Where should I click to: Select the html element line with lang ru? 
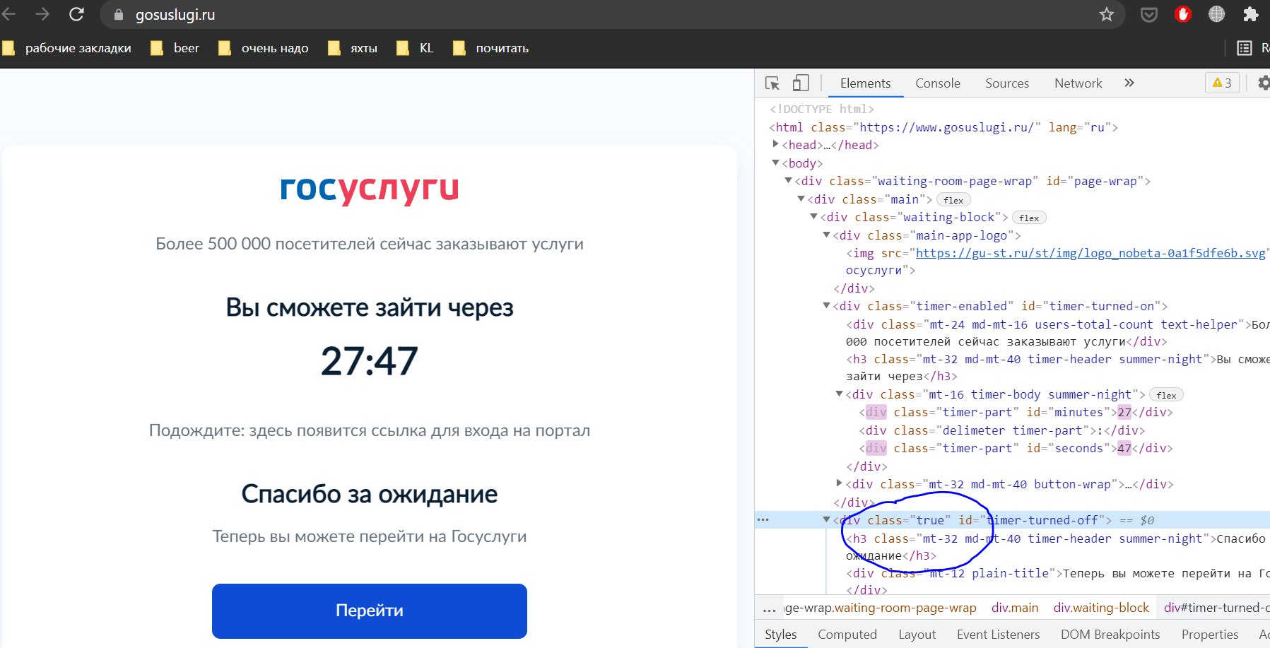point(943,127)
